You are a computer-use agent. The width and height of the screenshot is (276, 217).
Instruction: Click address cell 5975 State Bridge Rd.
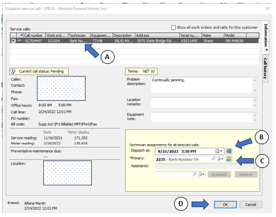point(157,41)
